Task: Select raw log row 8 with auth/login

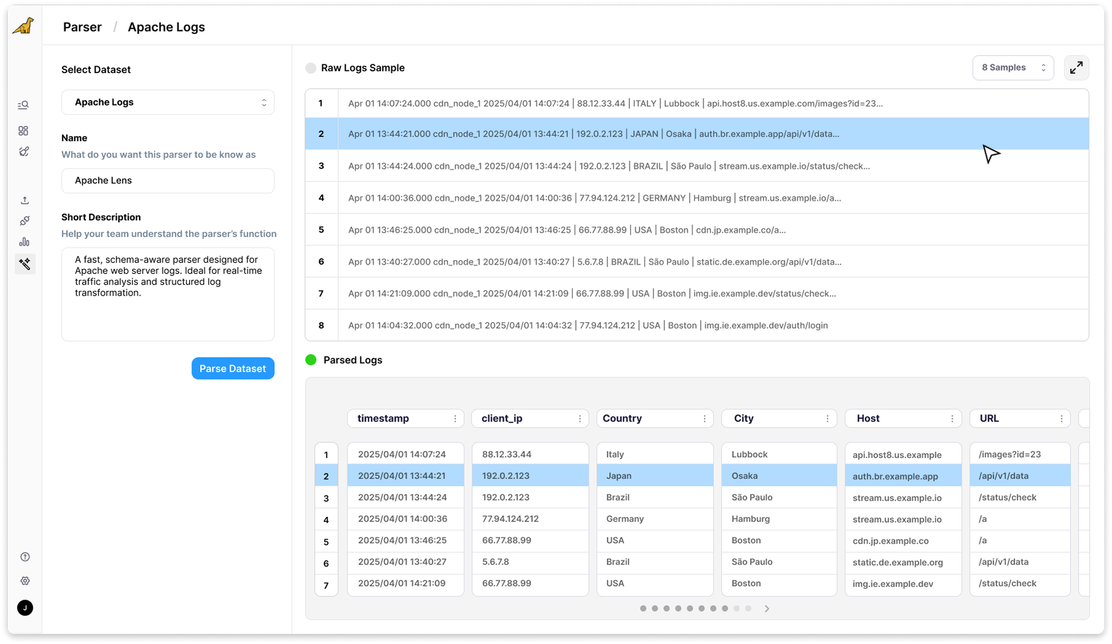Action: pos(696,325)
